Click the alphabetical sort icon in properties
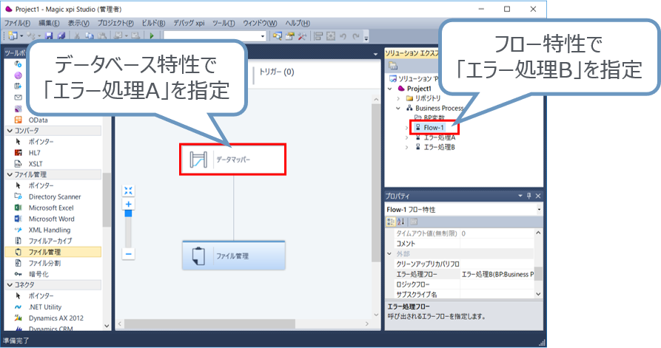 (x=400, y=222)
